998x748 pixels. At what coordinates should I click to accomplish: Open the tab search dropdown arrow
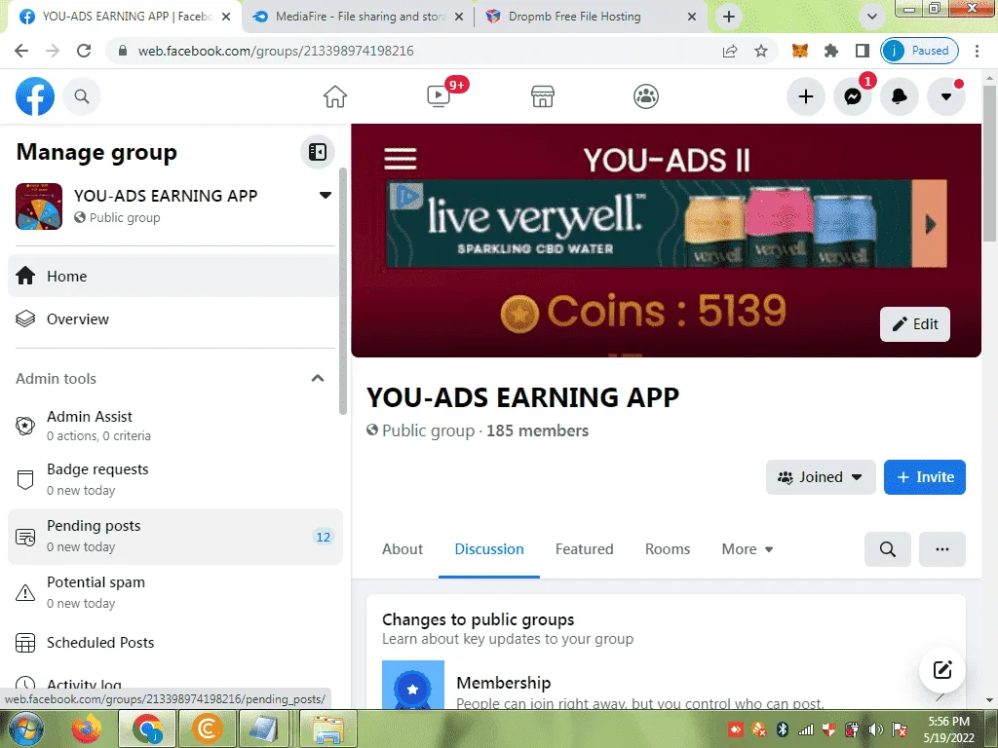(872, 18)
